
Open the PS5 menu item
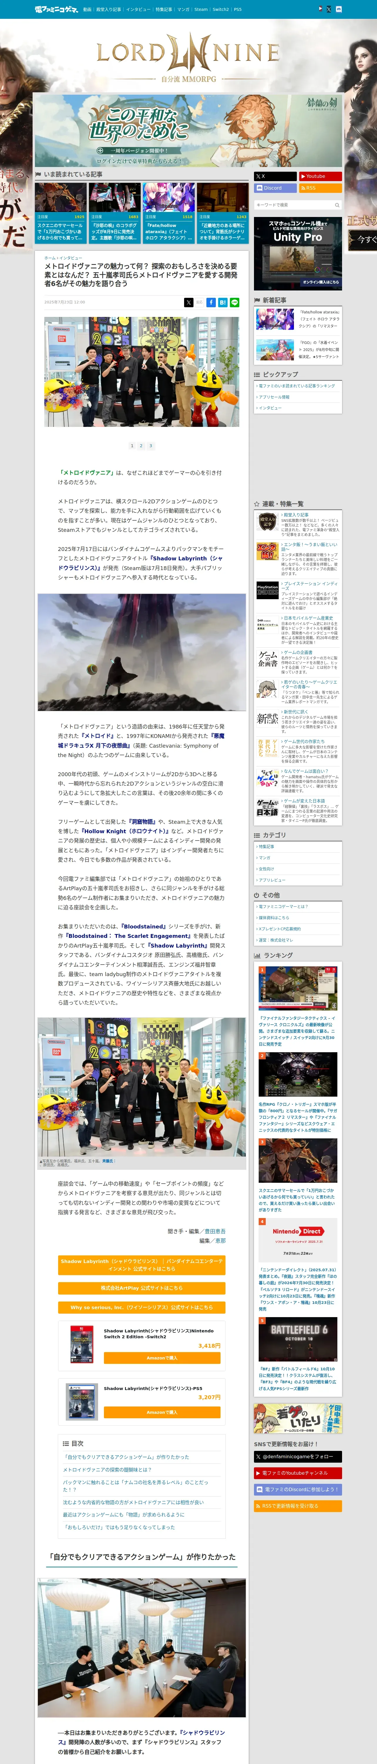click(238, 10)
